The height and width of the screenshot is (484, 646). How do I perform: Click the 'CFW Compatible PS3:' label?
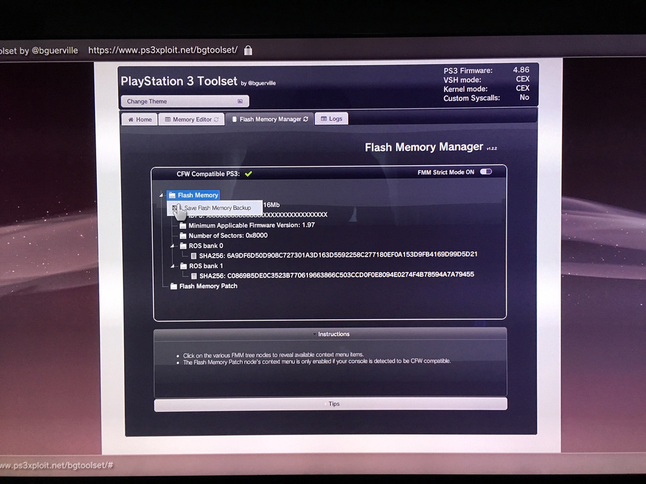[x=208, y=174]
